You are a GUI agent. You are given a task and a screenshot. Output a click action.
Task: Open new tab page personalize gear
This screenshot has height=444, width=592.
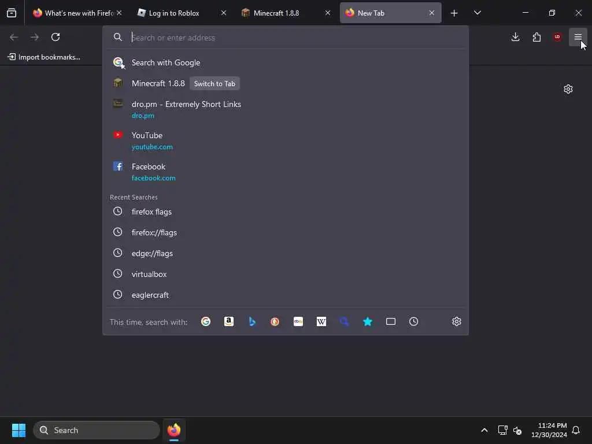(x=568, y=89)
